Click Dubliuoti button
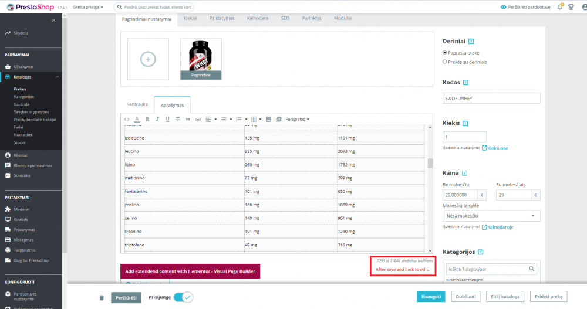The image size is (587, 309). 465,297
